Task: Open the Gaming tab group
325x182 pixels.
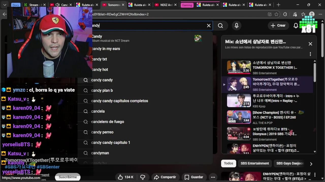Action: pyautogui.click(x=187, y=5)
